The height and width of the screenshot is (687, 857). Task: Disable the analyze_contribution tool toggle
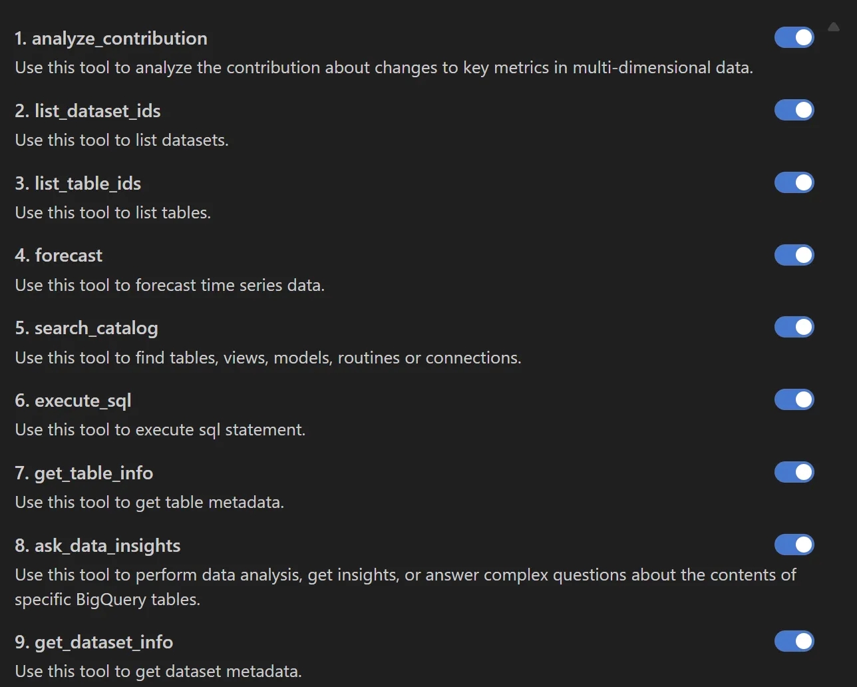[x=794, y=37]
